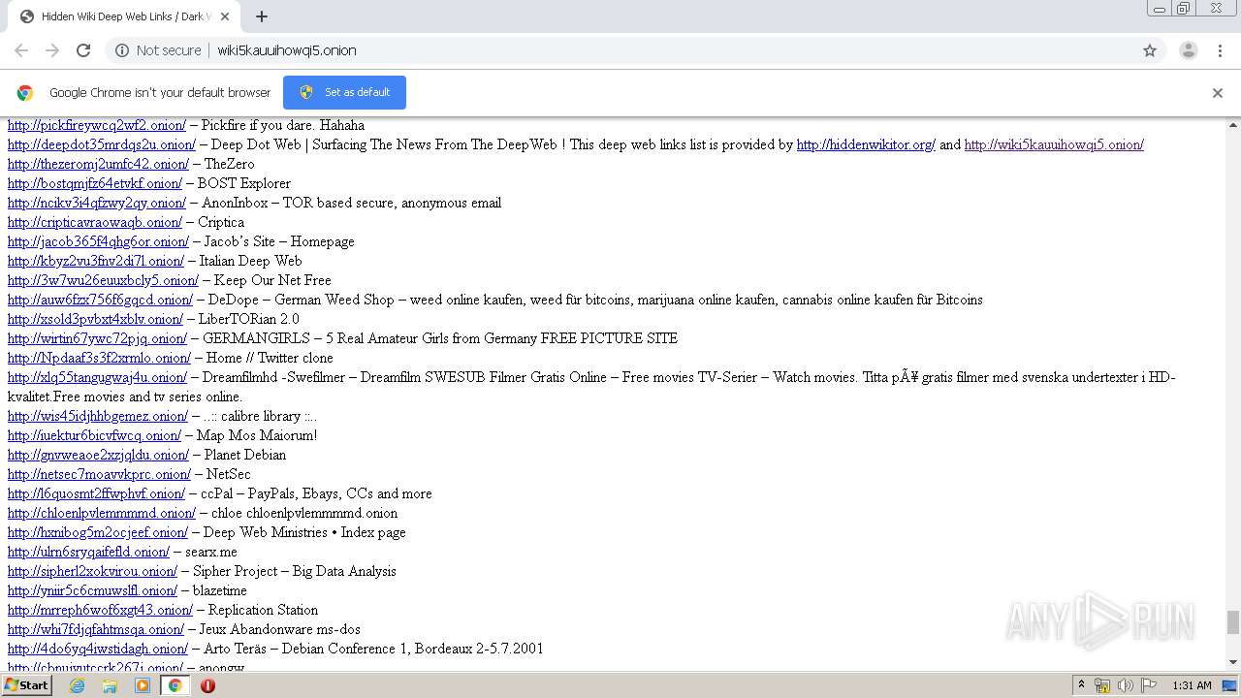Open the Chrome profile avatar

click(1188, 50)
